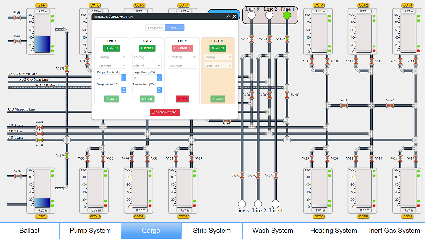425x239 pixels.
Task: Open Gas Line Cargo Type dropdown
Action: point(218,66)
